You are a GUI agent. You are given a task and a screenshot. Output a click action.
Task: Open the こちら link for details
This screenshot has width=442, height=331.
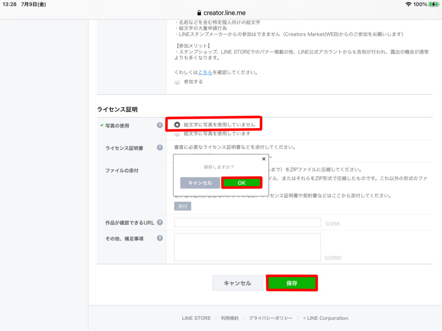pos(205,72)
